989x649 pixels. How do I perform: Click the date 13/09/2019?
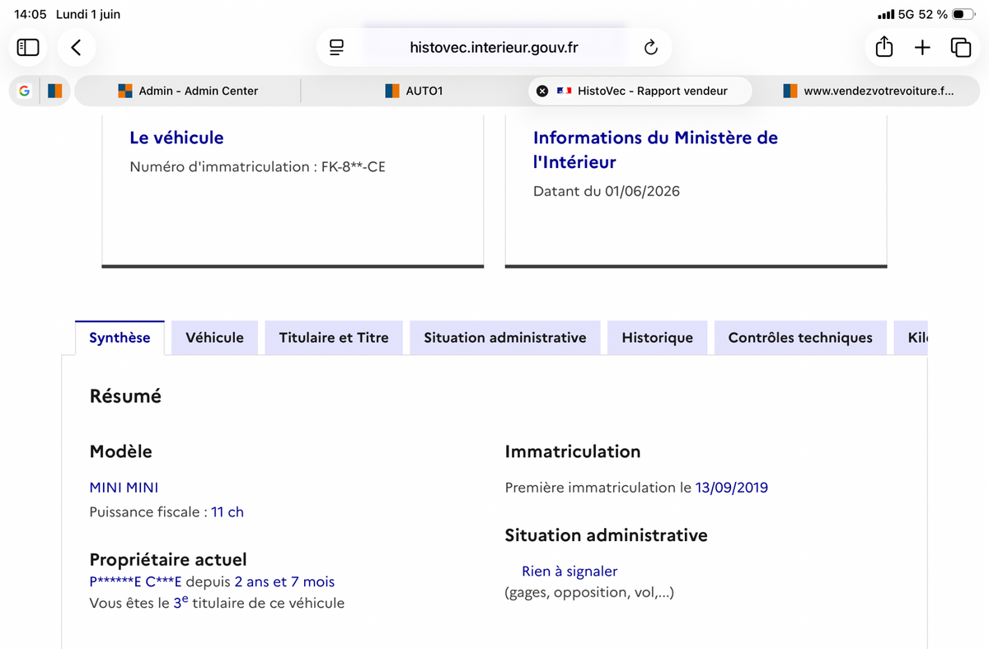pyautogui.click(x=732, y=488)
